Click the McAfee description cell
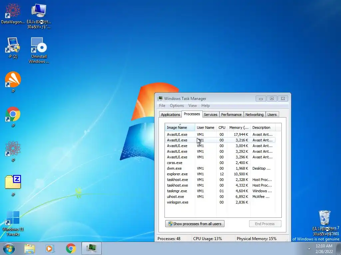This screenshot has width=341, height=255. pos(261,197)
